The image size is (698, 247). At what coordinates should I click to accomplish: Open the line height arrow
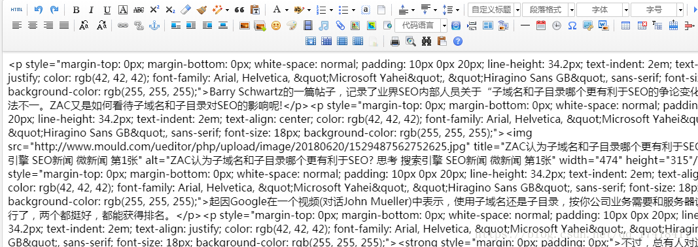pos(458,10)
